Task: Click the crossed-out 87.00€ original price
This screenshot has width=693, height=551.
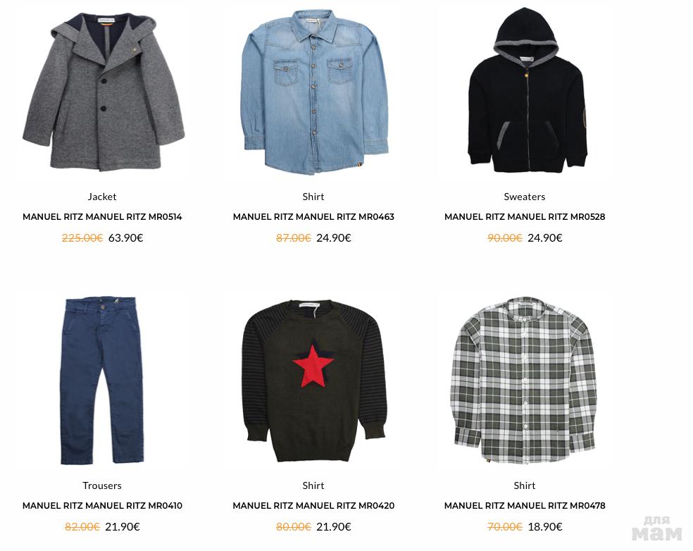Action: 294,238
